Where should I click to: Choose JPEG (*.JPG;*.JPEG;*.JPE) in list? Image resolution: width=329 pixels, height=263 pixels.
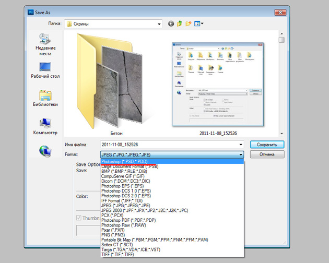click(172, 206)
